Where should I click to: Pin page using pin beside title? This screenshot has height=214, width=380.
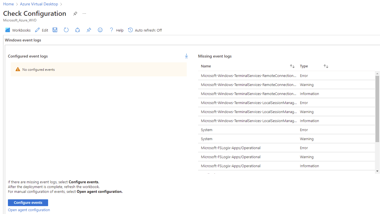[x=75, y=14]
